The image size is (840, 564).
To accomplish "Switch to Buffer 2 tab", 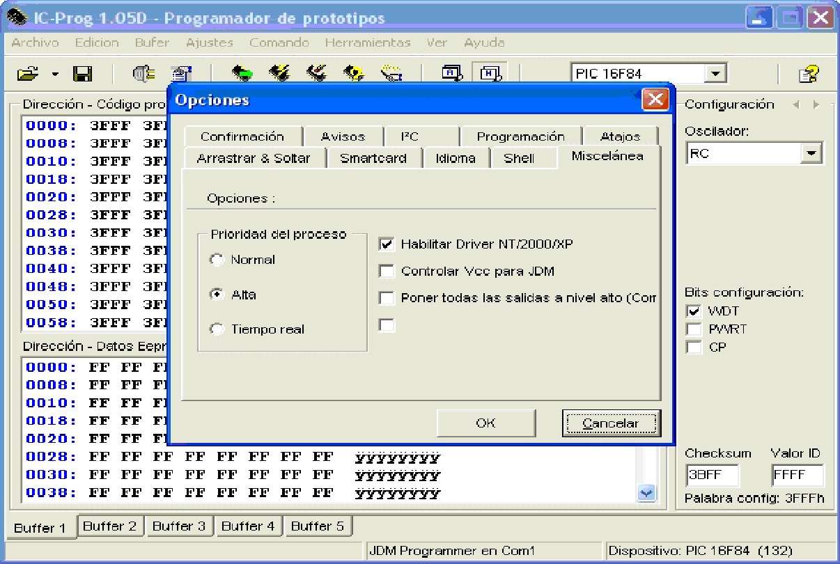I will coord(110,526).
